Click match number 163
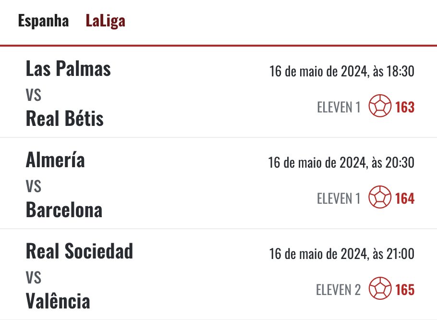The width and height of the screenshot is (437, 320). 405,107
